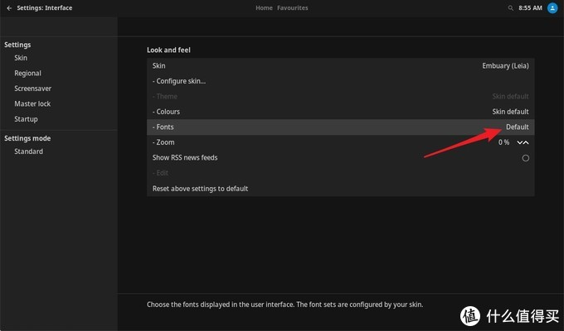Screen dimensions: 564x331
Task: Go to the Home menu
Action: click(x=264, y=7)
